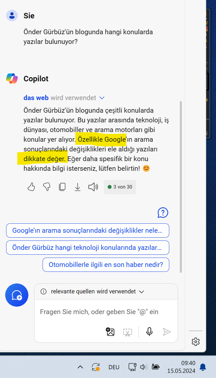This screenshot has width=216, height=378.
Task: Switch the DEU keyboard language indicator
Action: point(114,367)
